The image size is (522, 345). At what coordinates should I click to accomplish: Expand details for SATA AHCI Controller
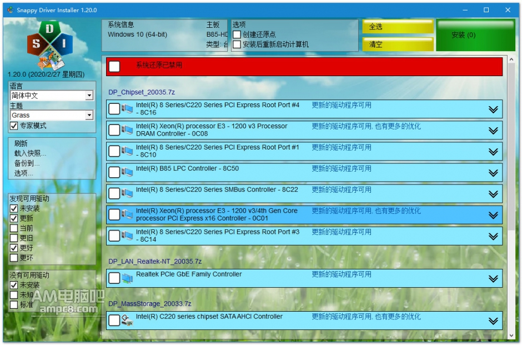tap(493, 321)
